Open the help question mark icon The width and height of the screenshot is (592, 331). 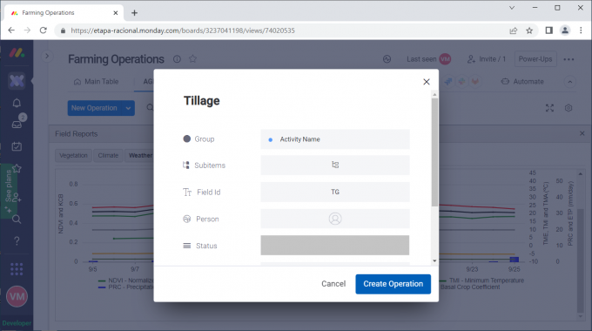point(17,240)
